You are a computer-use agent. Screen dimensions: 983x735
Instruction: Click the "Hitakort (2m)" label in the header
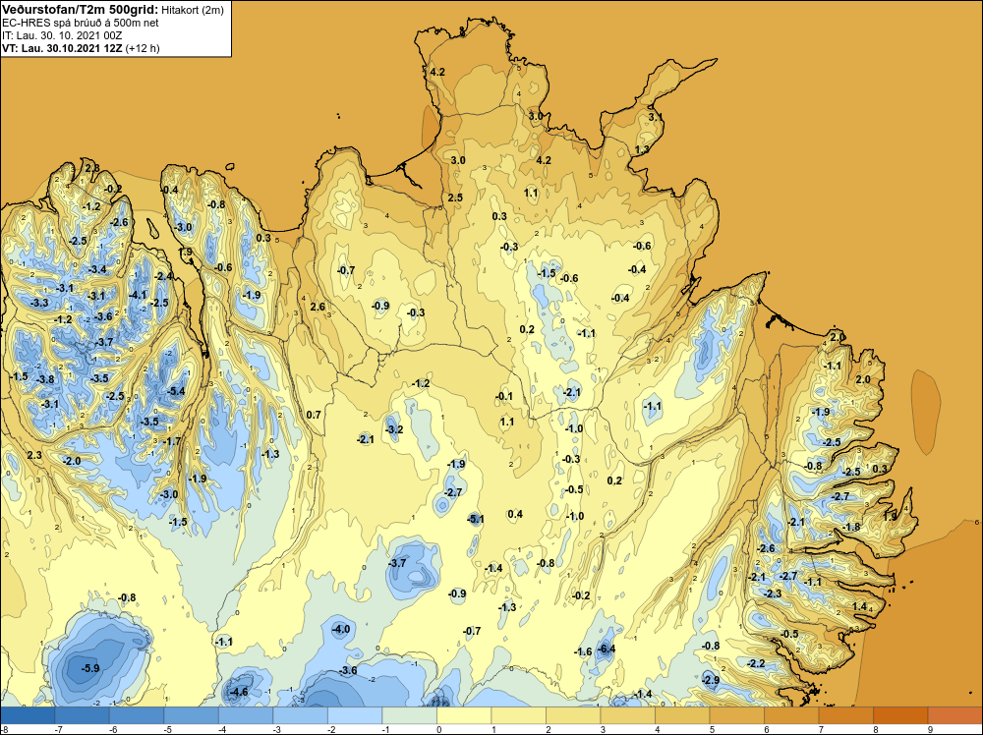pos(192,10)
